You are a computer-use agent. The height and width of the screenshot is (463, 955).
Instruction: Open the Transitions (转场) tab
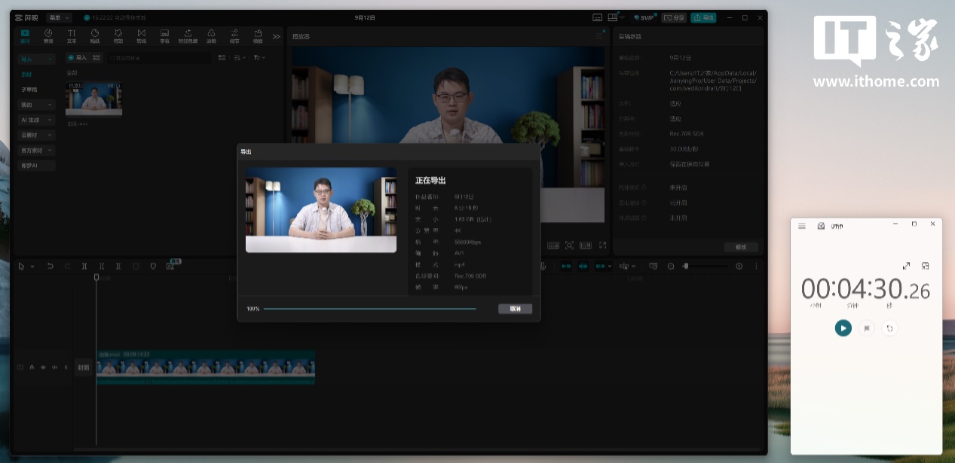(x=142, y=35)
